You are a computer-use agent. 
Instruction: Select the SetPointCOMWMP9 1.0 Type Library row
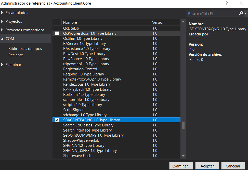(116, 135)
